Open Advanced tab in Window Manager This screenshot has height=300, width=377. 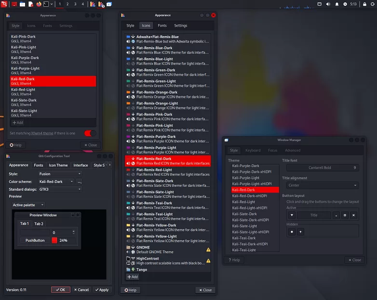[293, 150]
